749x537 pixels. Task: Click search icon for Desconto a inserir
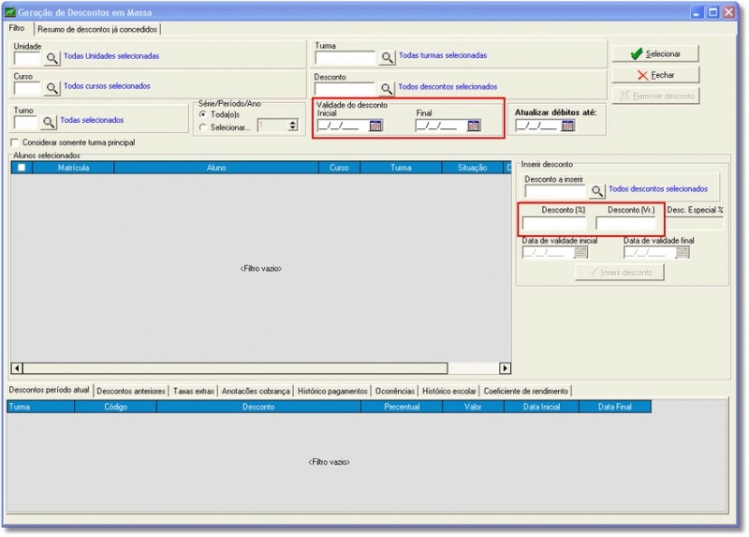pyautogui.click(x=596, y=191)
